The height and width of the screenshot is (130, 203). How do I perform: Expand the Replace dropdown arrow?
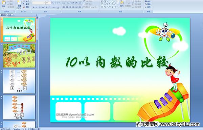[x=151, y=4]
